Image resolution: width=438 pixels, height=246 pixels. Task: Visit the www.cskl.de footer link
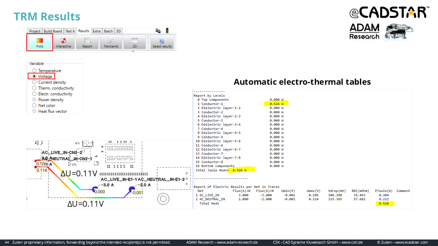pos(352,242)
